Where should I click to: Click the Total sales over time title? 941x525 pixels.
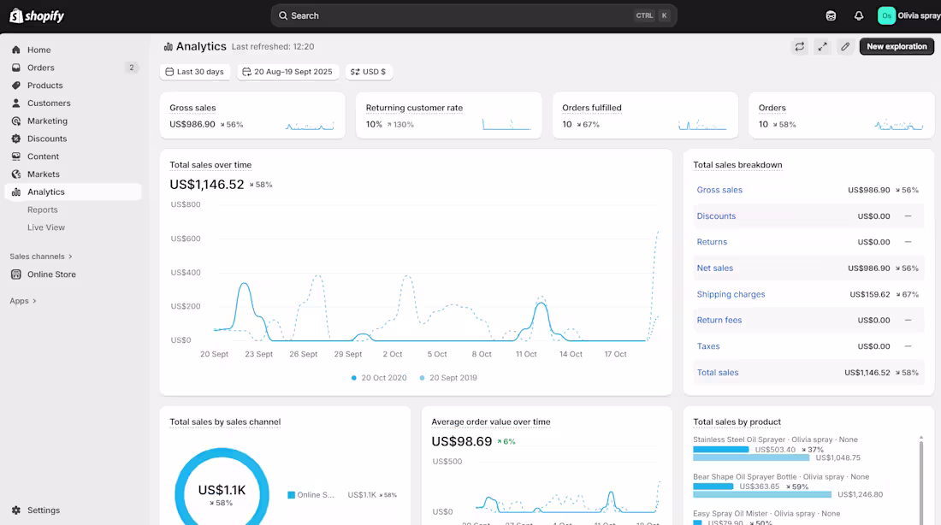tap(210, 165)
